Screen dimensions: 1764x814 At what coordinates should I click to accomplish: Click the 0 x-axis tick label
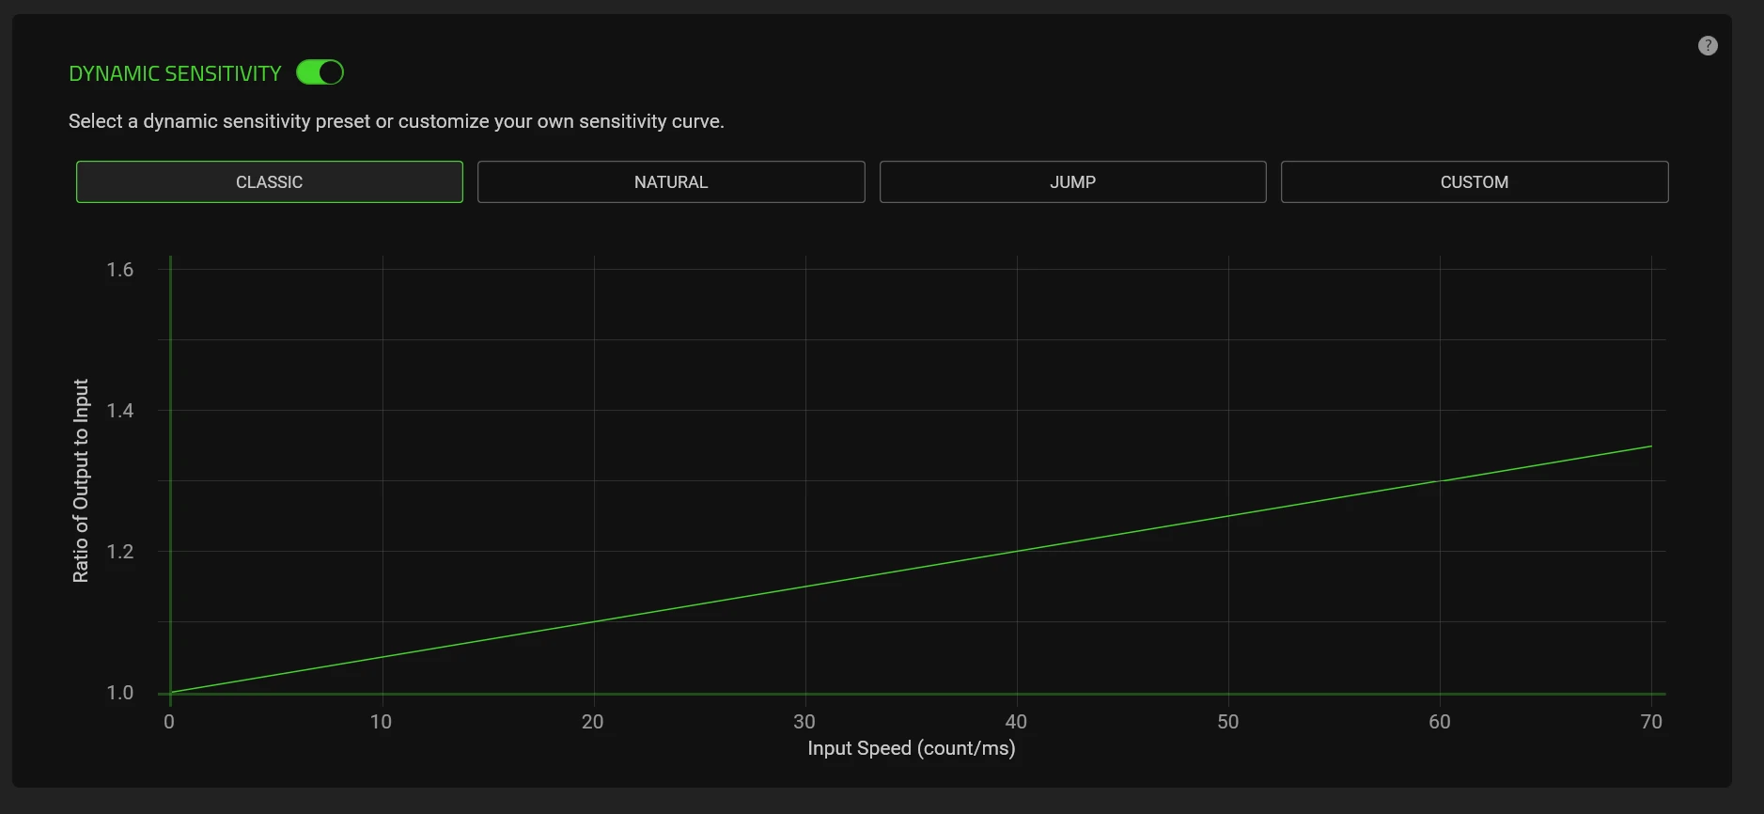[169, 722]
